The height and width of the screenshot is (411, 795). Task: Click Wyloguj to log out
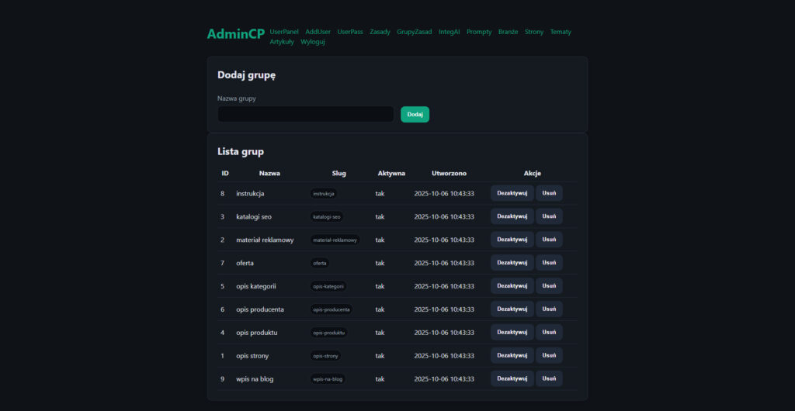click(312, 42)
